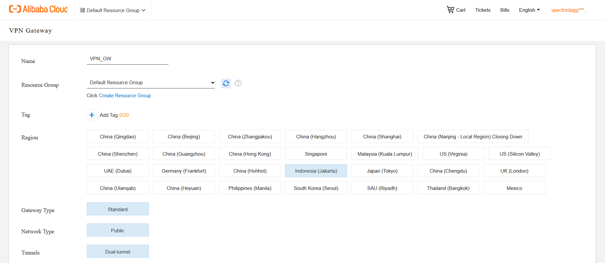Select Germany (Frankfurt) region option
Image resolution: width=605 pixels, height=263 pixels.
[183, 171]
